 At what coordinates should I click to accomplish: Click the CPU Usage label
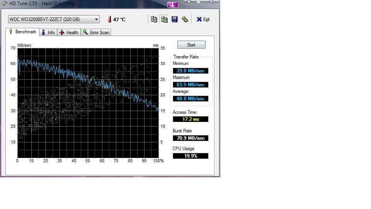tap(183, 149)
